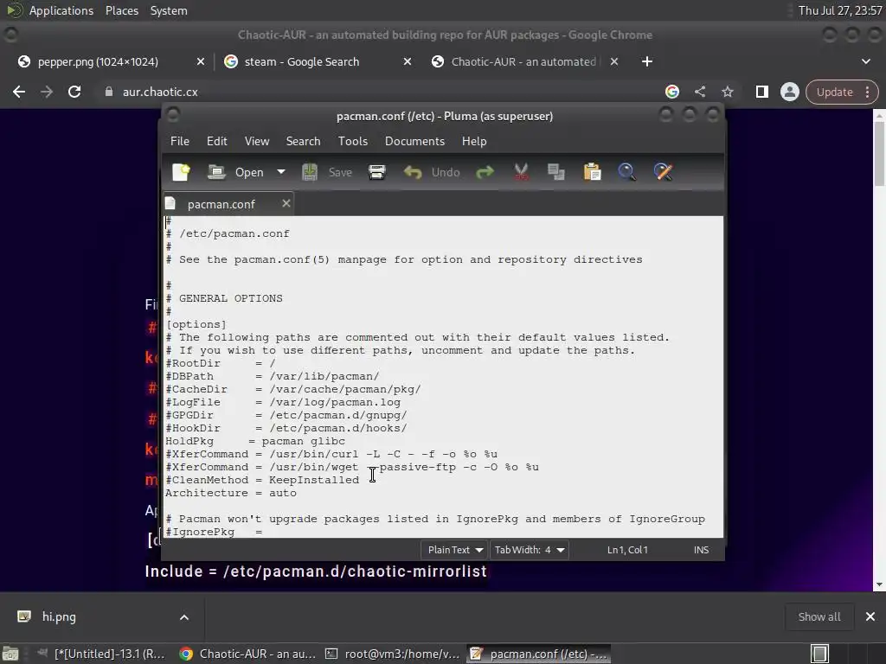Open the View menu in Pluma
886x664 pixels.
click(256, 141)
